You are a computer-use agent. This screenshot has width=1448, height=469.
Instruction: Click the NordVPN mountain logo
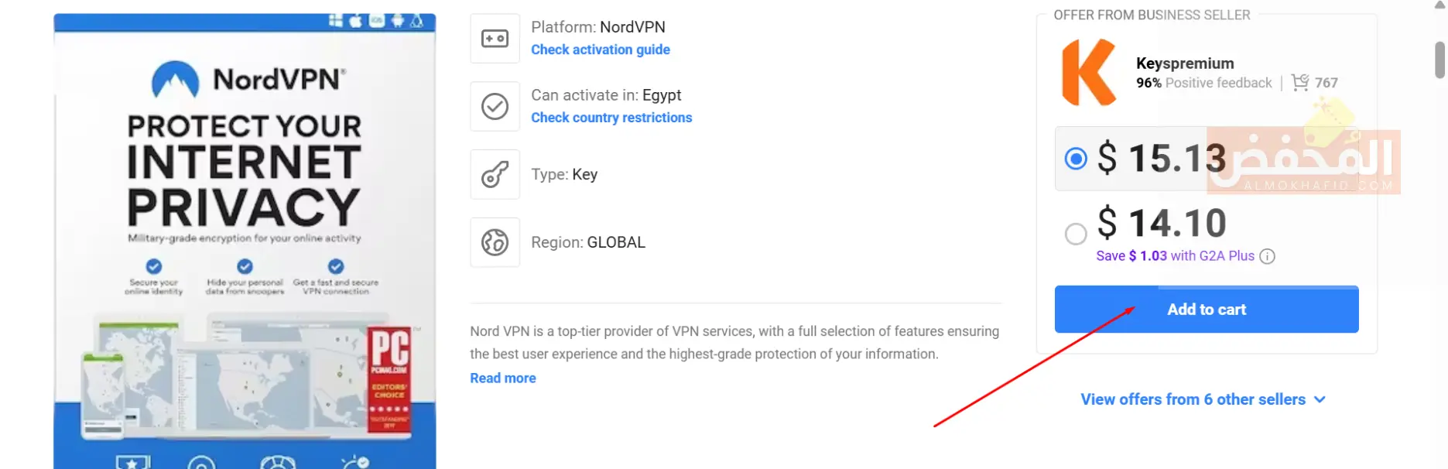tap(175, 80)
